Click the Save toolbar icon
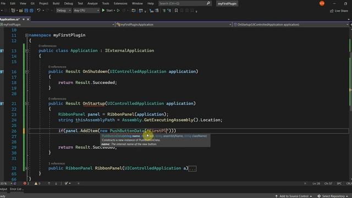The image size is (352, 198). click(26, 10)
